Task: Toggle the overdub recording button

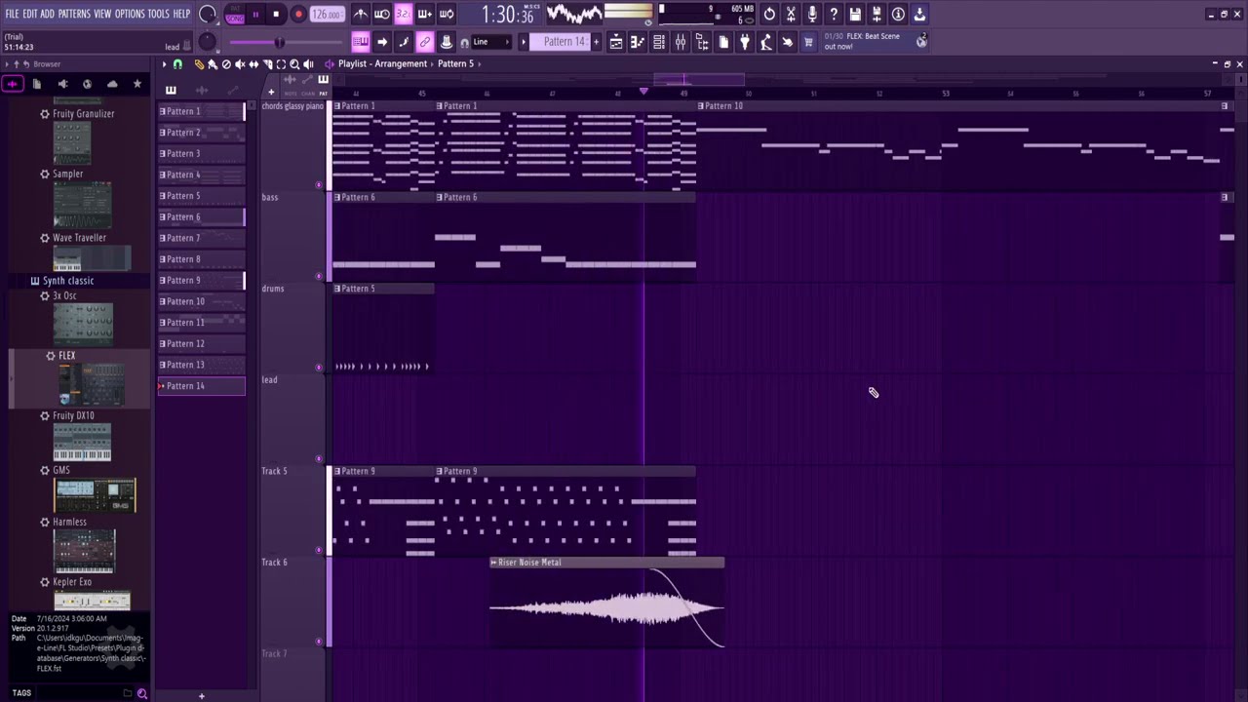Action: pyautogui.click(x=425, y=15)
